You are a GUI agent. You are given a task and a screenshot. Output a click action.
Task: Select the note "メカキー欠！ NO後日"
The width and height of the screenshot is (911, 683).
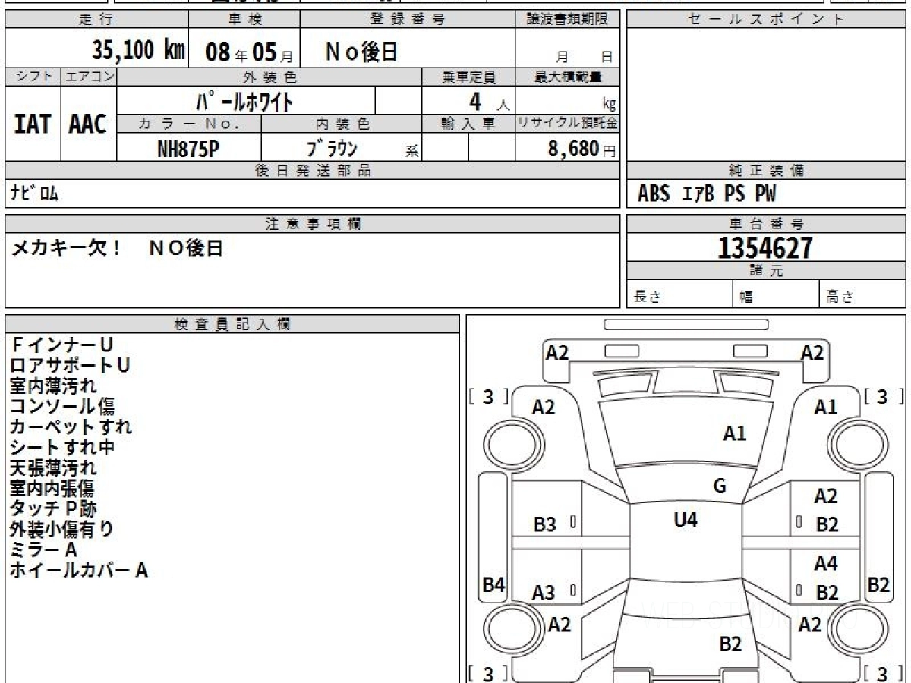point(117,248)
